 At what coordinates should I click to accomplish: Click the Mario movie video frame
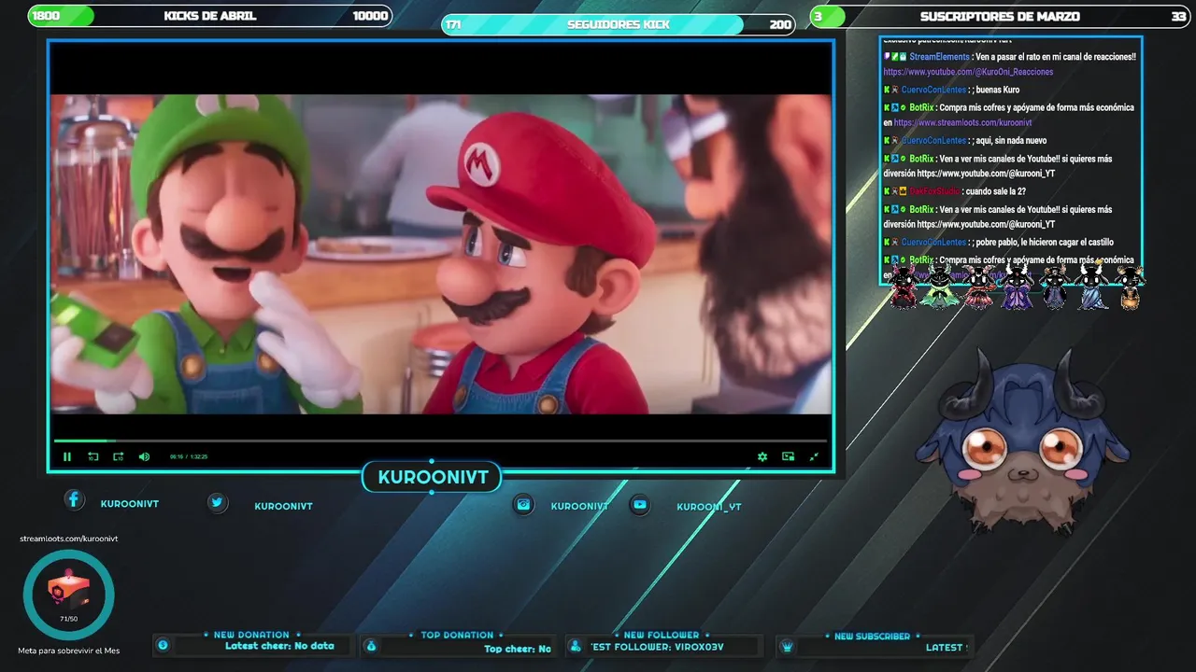(440, 254)
